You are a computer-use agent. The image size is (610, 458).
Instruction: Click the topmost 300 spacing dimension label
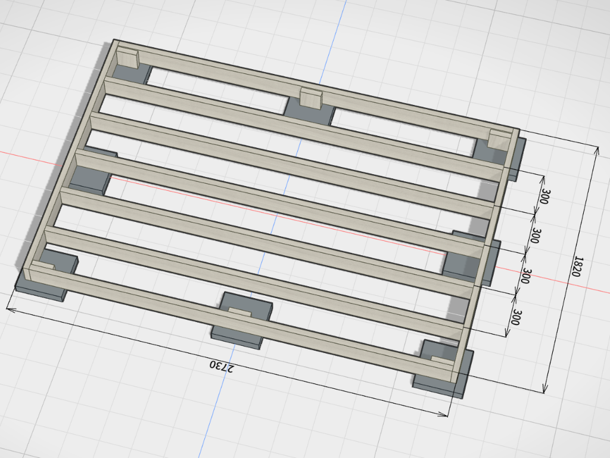tap(546, 196)
